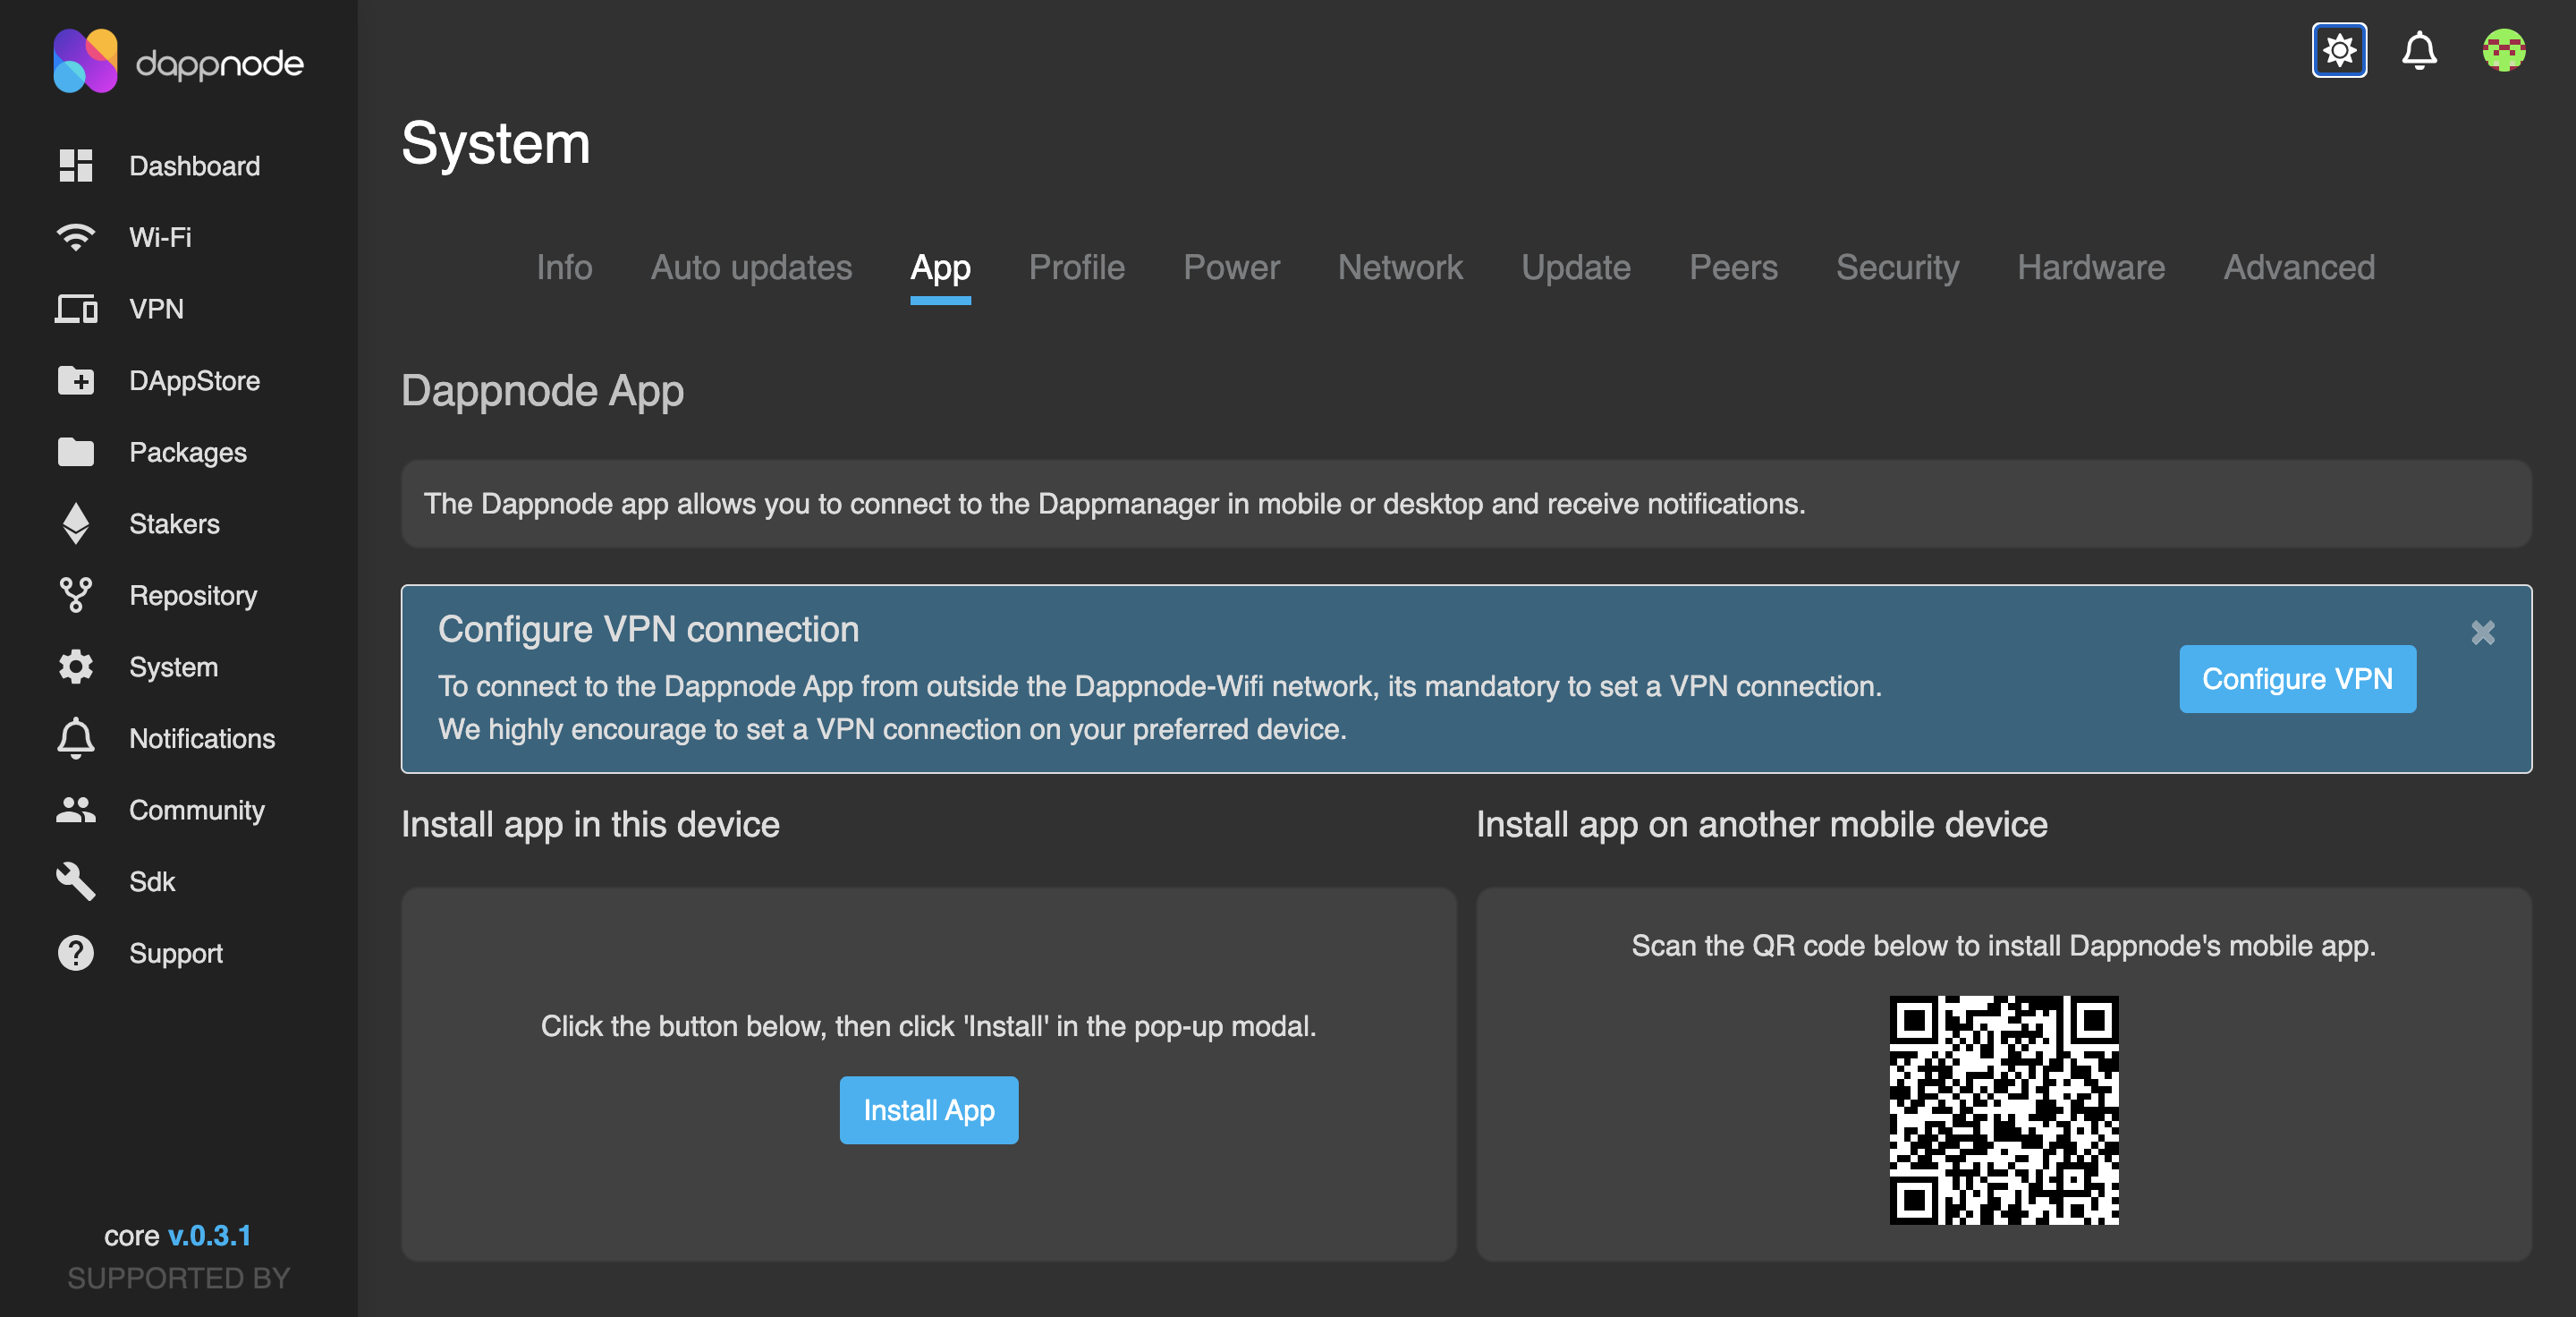2576x1317 pixels.
Task: Select the Hardware tab
Action: 2090,267
